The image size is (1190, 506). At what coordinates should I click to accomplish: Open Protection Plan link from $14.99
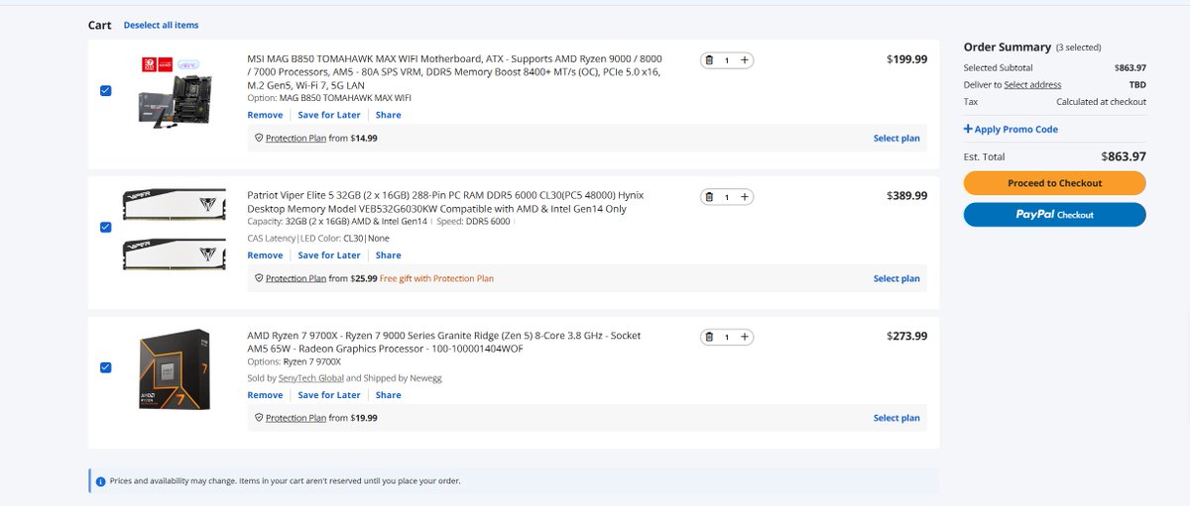tap(296, 139)
